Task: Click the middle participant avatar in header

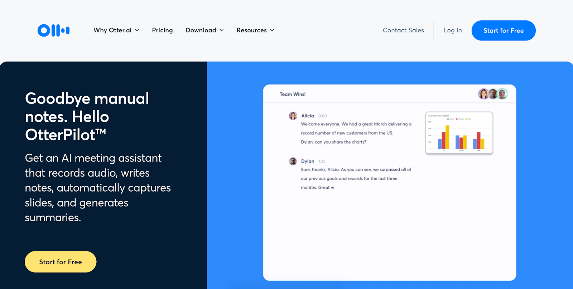Action: (493, 94)
